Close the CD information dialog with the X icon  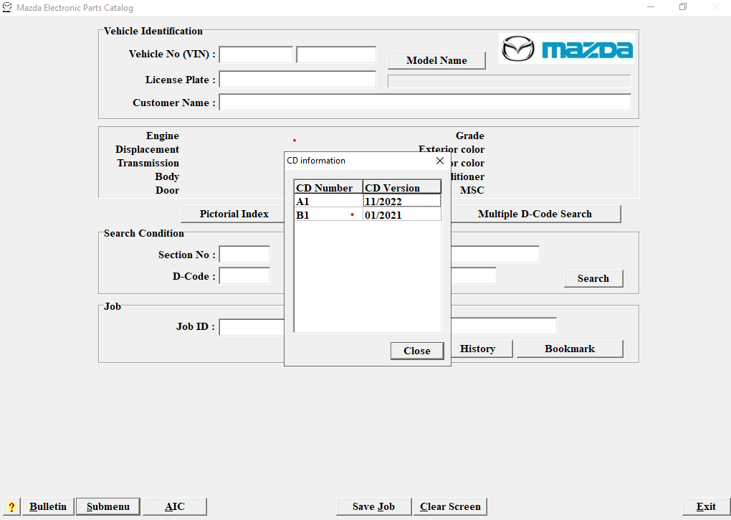[x=439, y=161]
